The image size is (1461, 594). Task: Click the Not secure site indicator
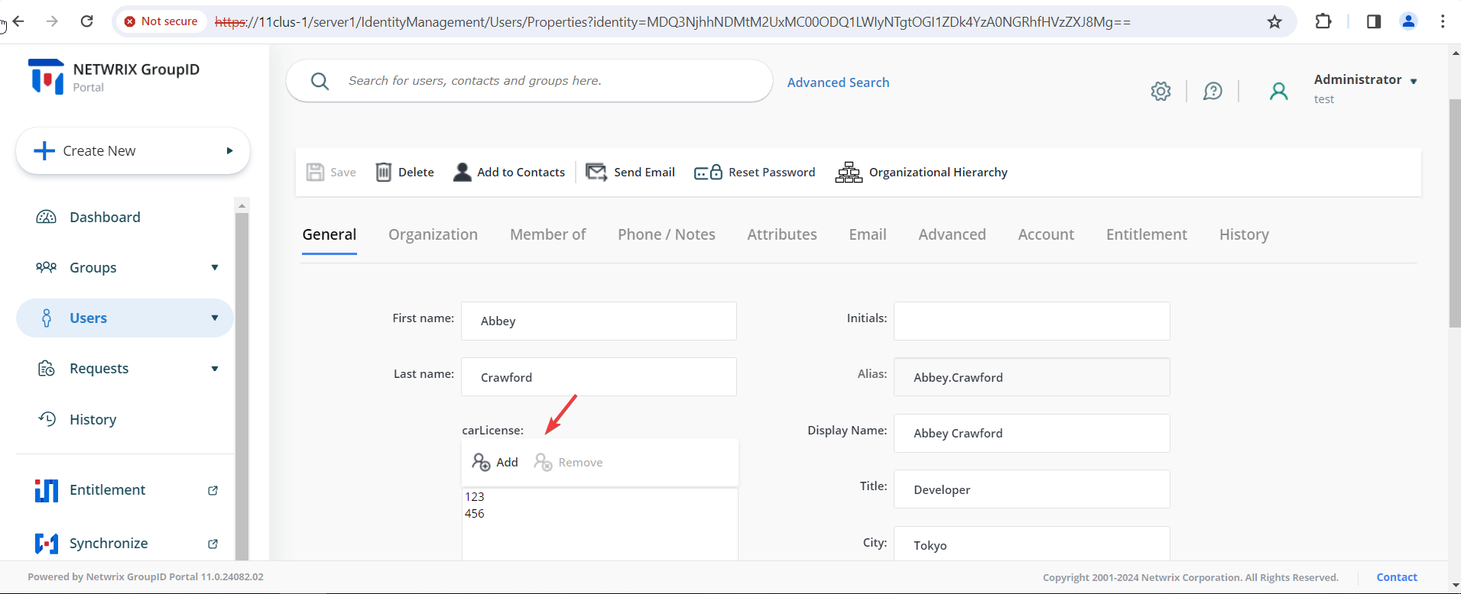point(161,21)
